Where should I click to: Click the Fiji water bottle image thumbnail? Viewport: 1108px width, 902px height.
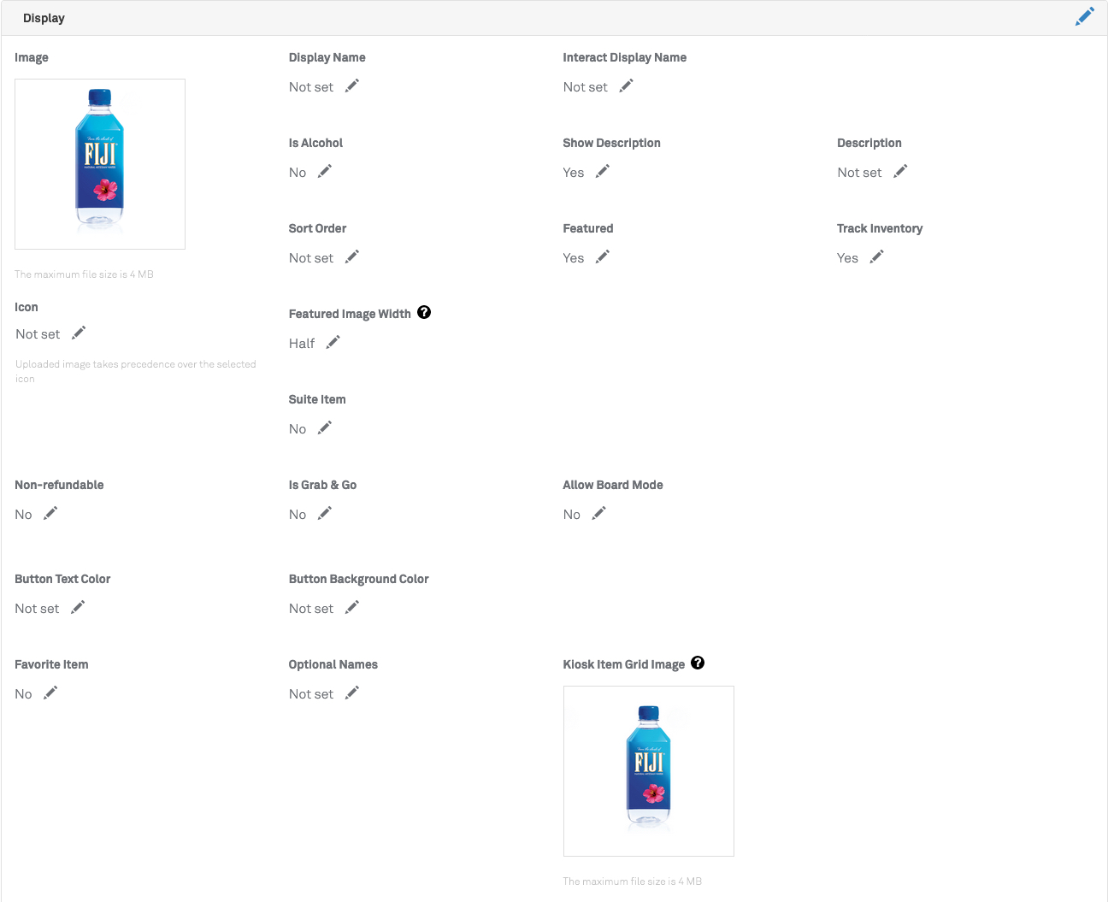click(100, 163)
